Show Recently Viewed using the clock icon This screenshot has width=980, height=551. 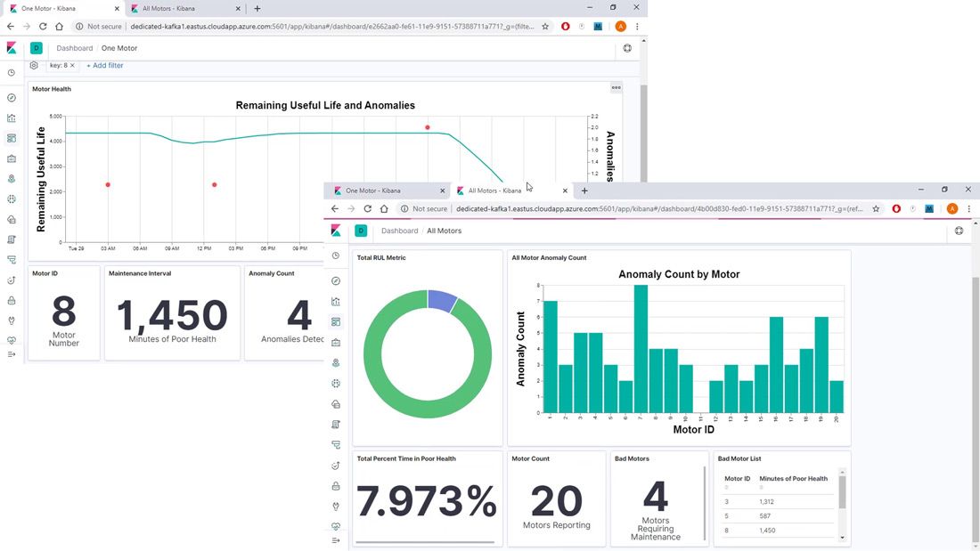[x=11, y=72]
